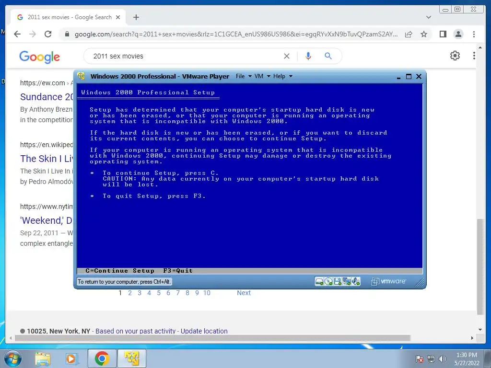Click 'Update location' link

(x=204, y=331)
